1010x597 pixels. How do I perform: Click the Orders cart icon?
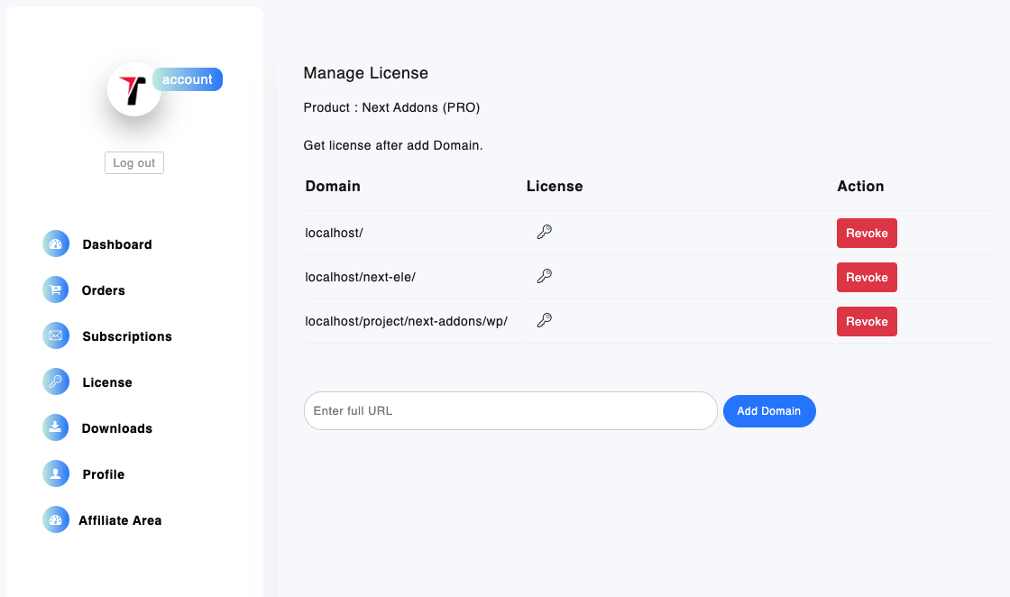56,290
